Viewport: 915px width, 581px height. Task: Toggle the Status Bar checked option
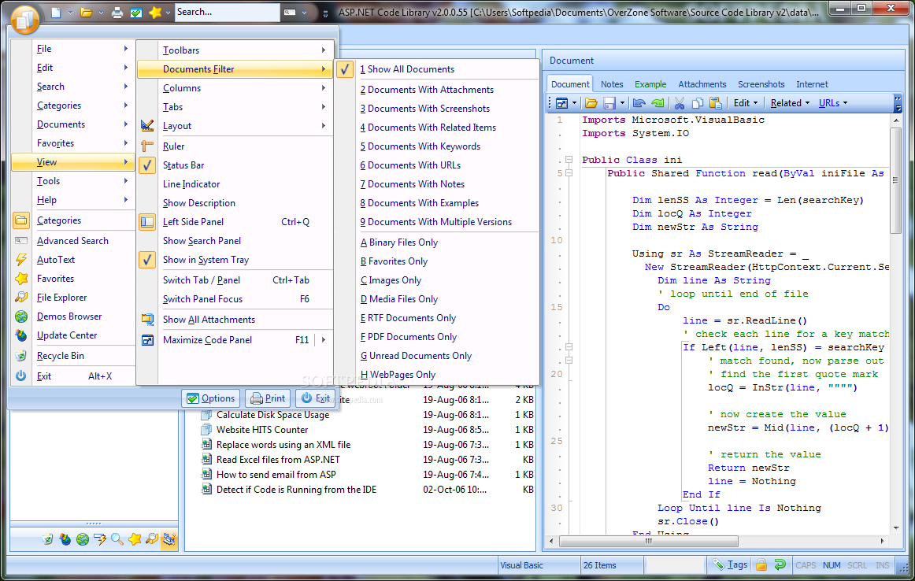183,165
